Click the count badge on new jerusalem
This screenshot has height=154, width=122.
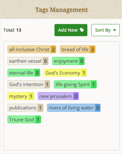76,96
